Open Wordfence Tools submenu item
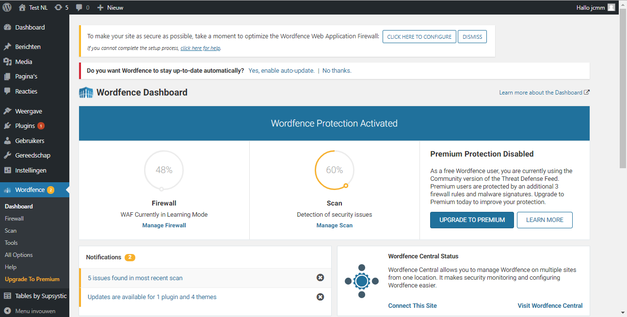This screenshot has width=627, height=317. pyautogui.click(x=11, y=243)
